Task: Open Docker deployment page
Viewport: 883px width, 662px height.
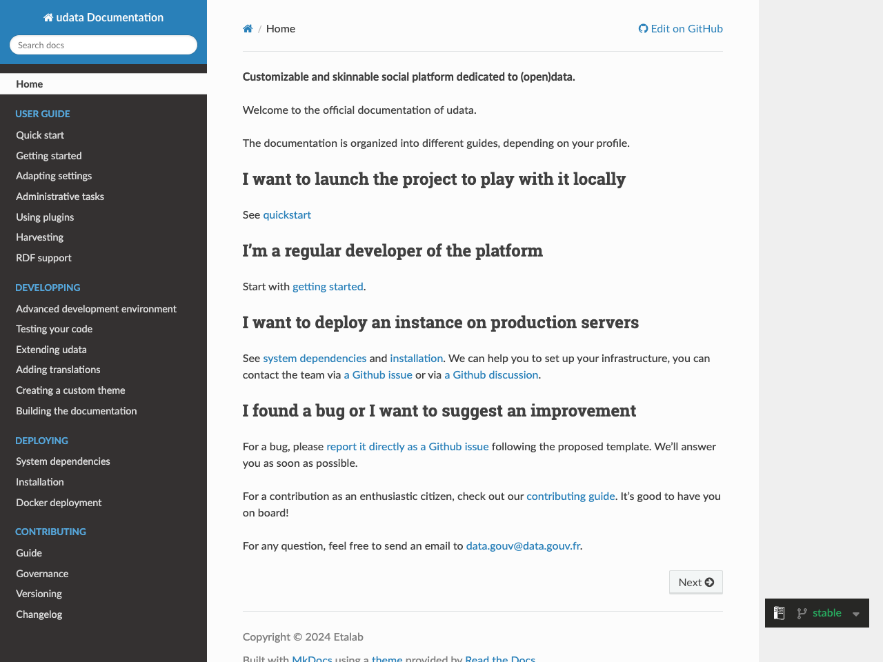Action: 103,503
